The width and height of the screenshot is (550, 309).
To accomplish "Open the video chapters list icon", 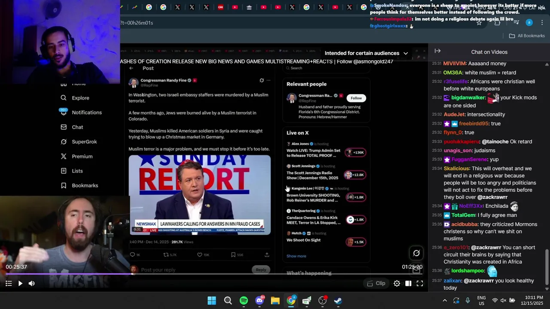I will click(x=9, y=283).
